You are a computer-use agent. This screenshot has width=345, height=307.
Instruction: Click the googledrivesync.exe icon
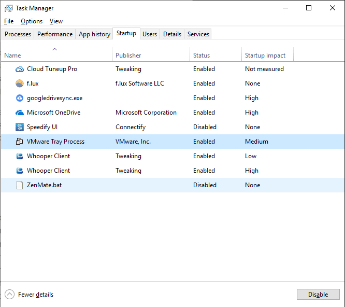[20, 98]
